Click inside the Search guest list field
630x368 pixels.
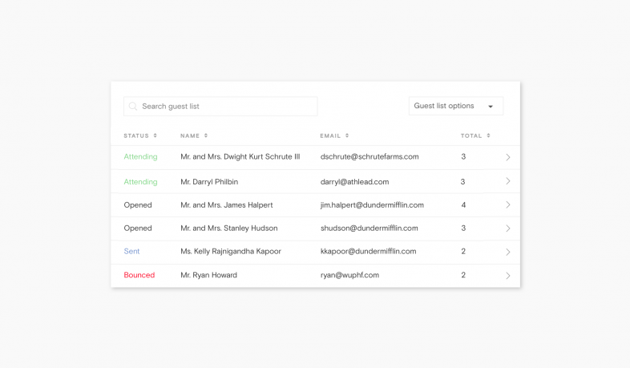(224, 106)
